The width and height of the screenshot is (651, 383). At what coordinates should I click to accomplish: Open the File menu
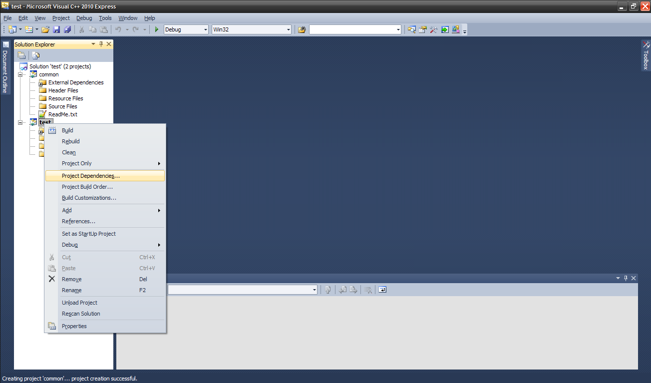point(7,18)
